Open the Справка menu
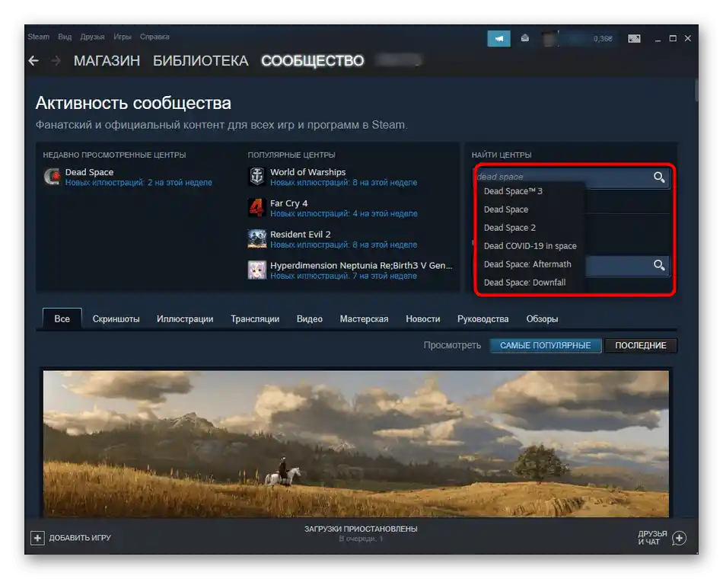The width and height of the screenshot is (723, 579). [154, 37]
